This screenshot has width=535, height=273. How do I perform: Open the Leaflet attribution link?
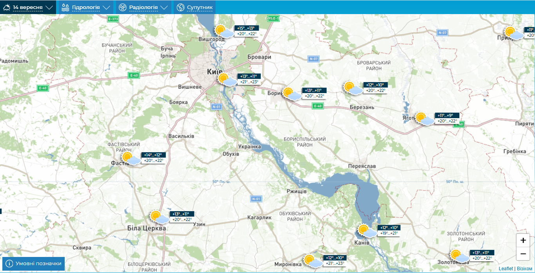(506, 269)
